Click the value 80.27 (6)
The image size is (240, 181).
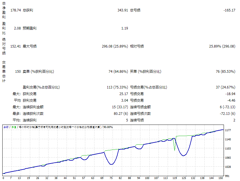(121, 114)
